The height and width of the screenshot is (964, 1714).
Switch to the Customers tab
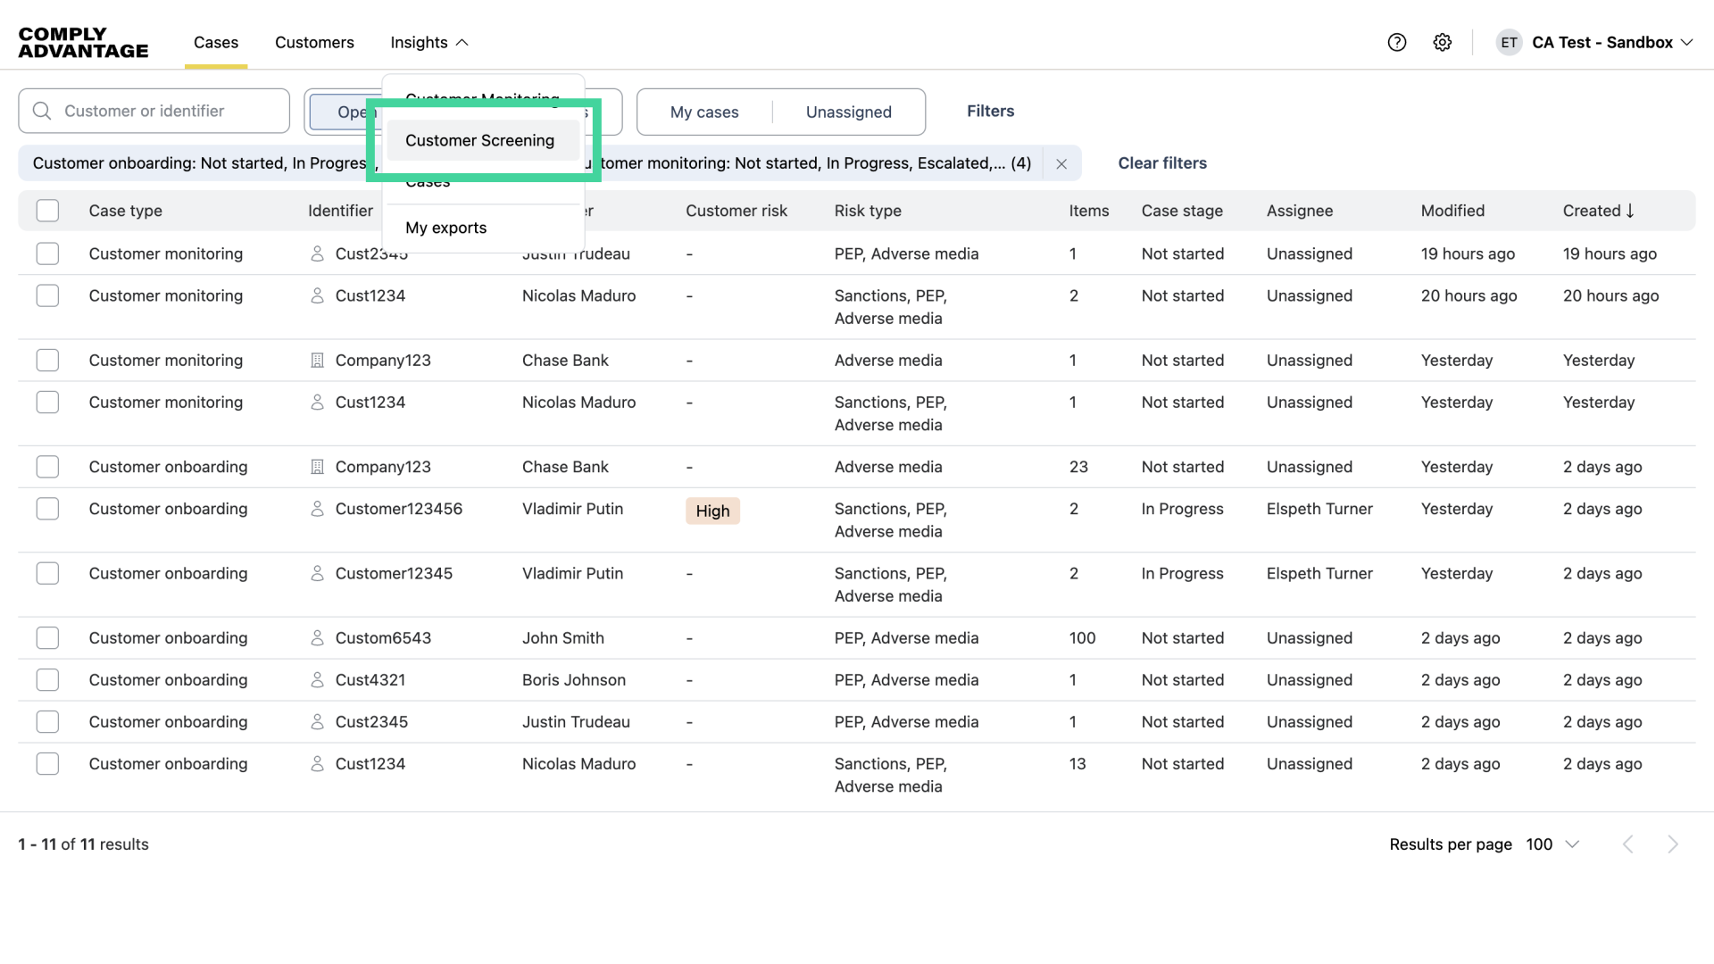pos(314,42)
